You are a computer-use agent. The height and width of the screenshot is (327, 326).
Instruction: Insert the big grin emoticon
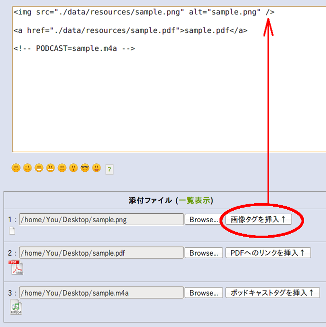click(x=39, y=168)
